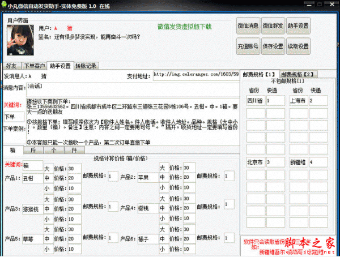
Task: Click 产品3 name field 猕猴桃
Action: pos(33,209)
